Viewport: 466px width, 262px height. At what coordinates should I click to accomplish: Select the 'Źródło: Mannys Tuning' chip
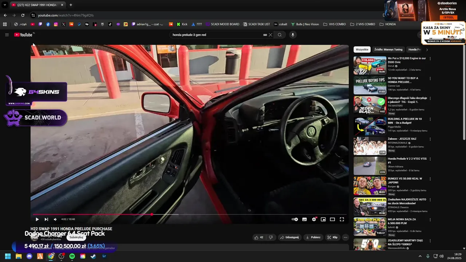[388, 49]
